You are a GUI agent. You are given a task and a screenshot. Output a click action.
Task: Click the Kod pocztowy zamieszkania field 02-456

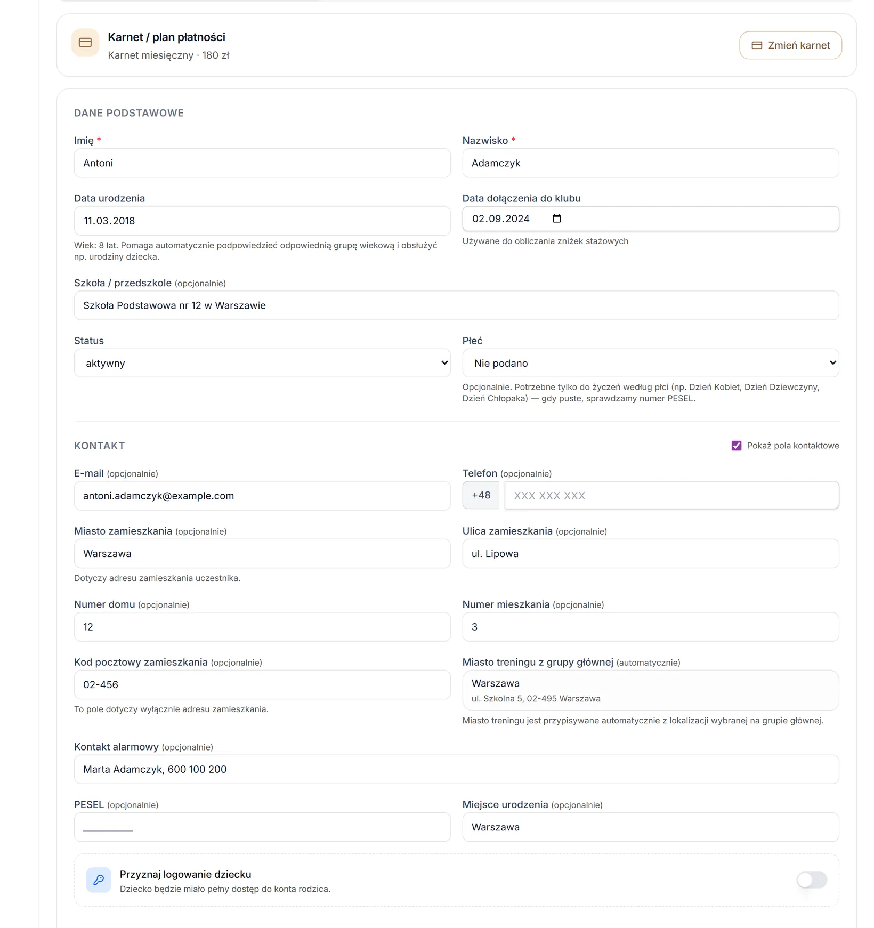pos(262,684)
